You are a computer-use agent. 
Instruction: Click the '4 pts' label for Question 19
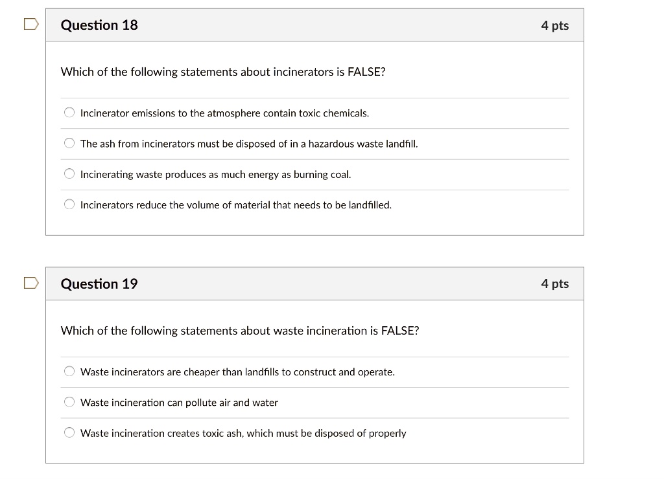click(x=555, y=284)
